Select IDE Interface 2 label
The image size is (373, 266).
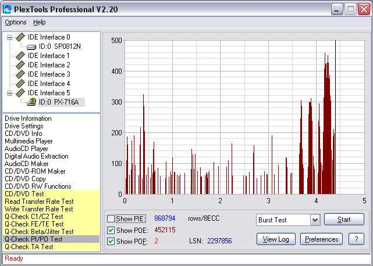point(49,65)
